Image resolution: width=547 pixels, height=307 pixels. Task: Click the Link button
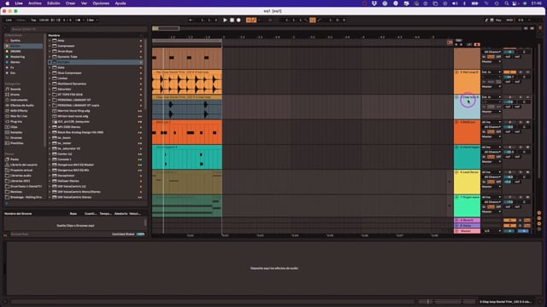click(9, 20)
